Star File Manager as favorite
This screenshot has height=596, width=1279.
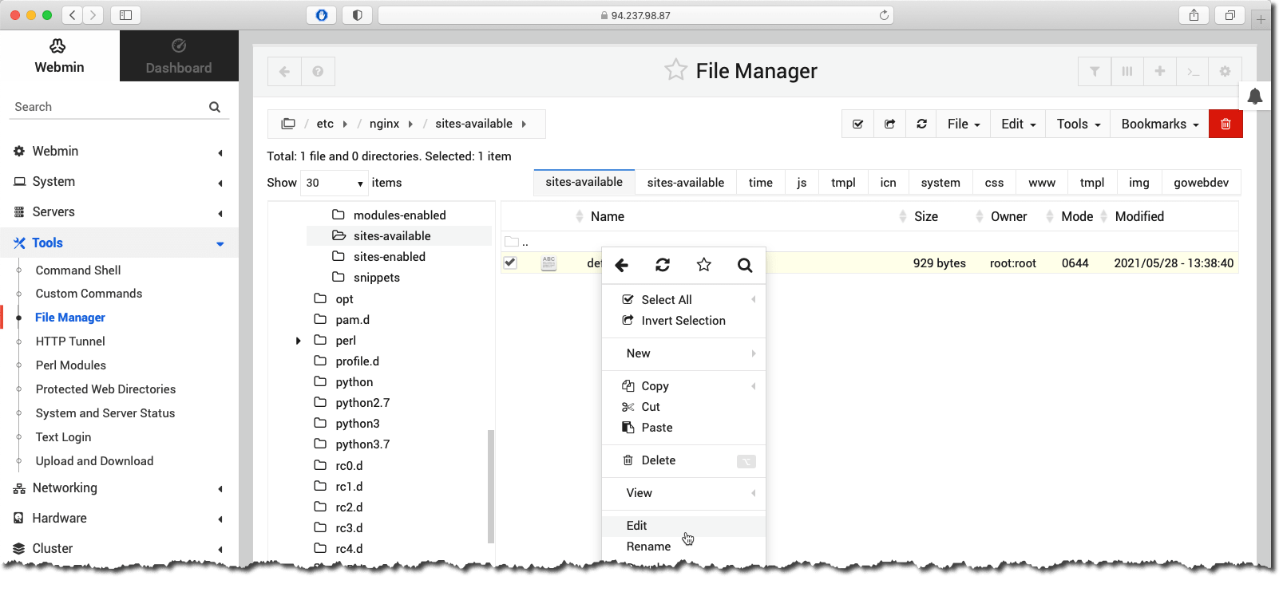675,70
